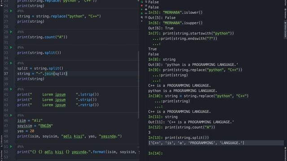The width and height of the screenshot is (287, 161).
Task: Toggle soft-wrap icon in console toolbar
Action: coord(146,2)
